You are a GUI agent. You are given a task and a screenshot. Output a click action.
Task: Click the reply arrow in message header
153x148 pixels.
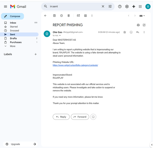(x=138, y=32)
